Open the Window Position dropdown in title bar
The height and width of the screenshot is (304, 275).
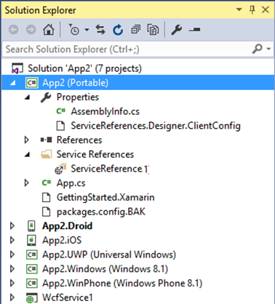pyautogui.click(x=239, y=9)
